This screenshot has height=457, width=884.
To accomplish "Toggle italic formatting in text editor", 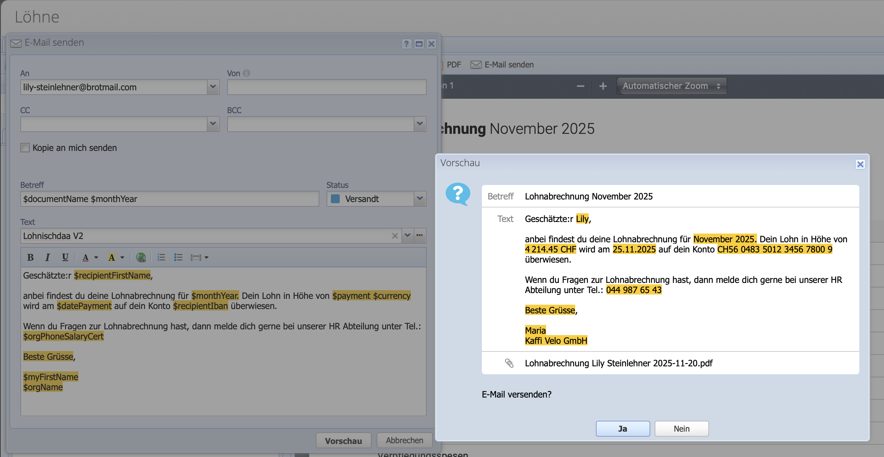I will click(47, 258).
